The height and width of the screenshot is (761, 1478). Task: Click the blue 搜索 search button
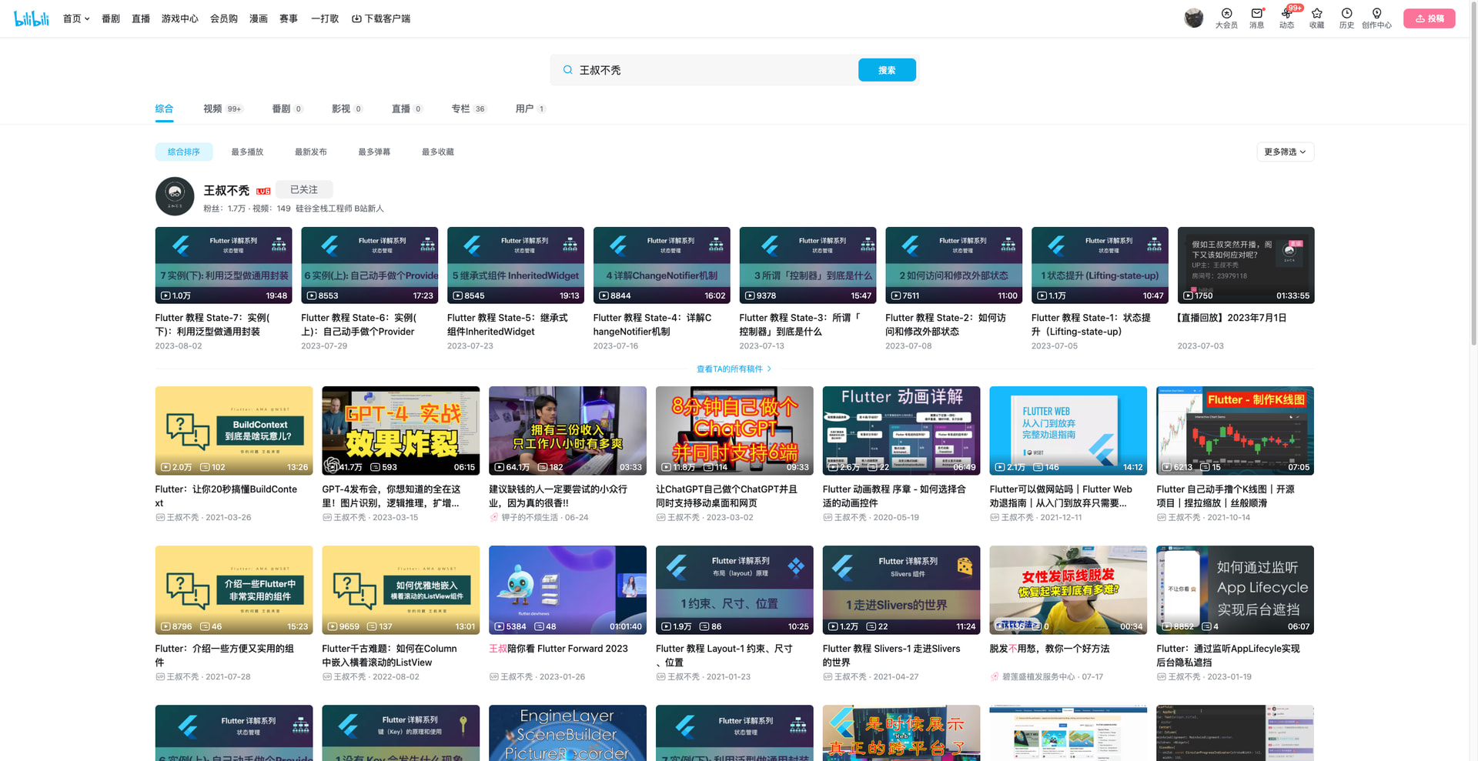click(x=887, y=70)
